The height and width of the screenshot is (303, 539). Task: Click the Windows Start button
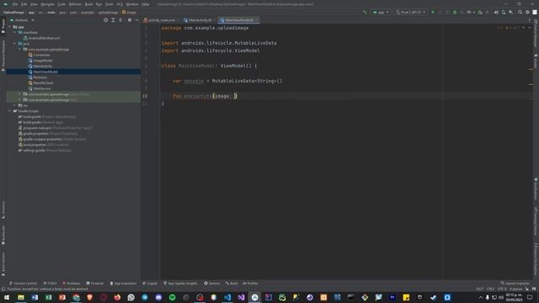click(7, 297)
